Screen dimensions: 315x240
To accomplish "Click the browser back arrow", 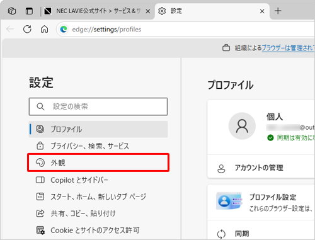I will point(10,29).
